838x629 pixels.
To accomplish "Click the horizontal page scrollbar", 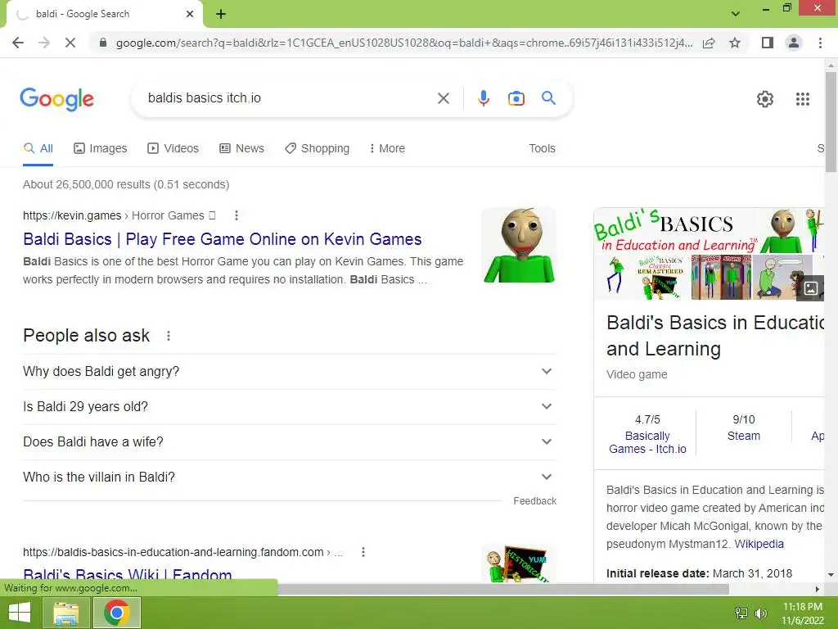I will (x=502, y=590).
